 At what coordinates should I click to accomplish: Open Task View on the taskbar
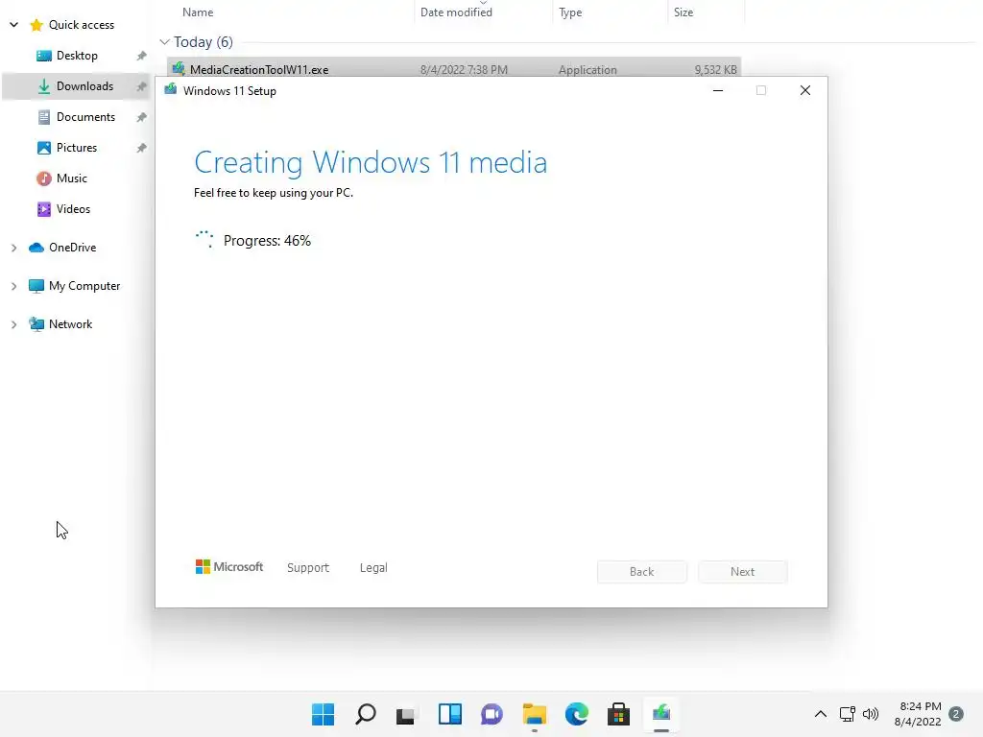pyautogui.click(x=406, y=714)
